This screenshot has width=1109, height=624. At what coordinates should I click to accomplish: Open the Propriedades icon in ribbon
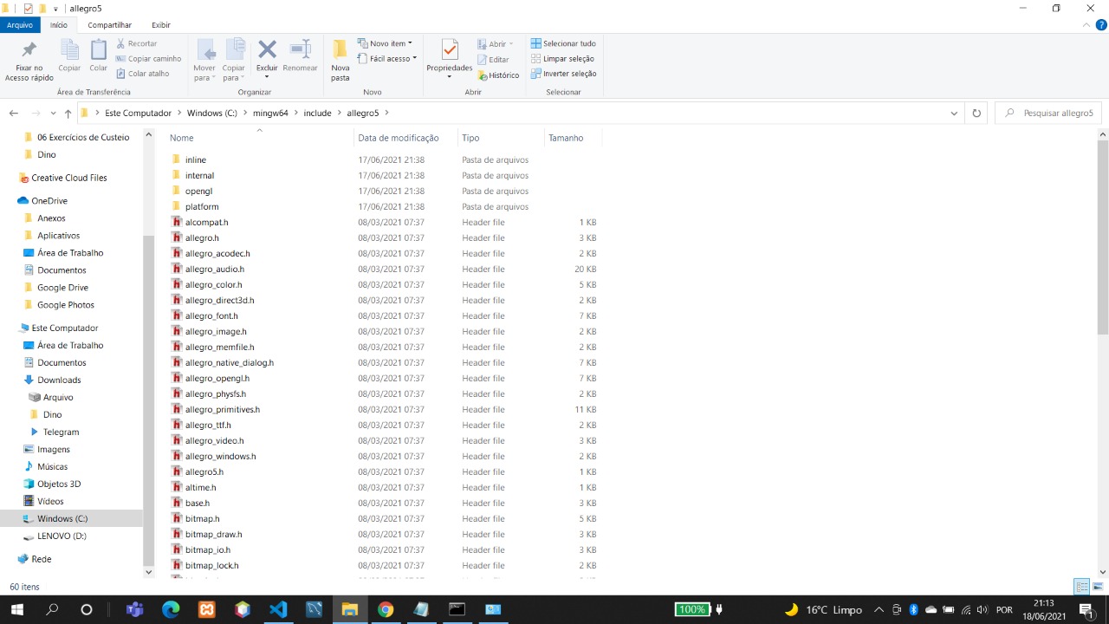pos(449,54)
